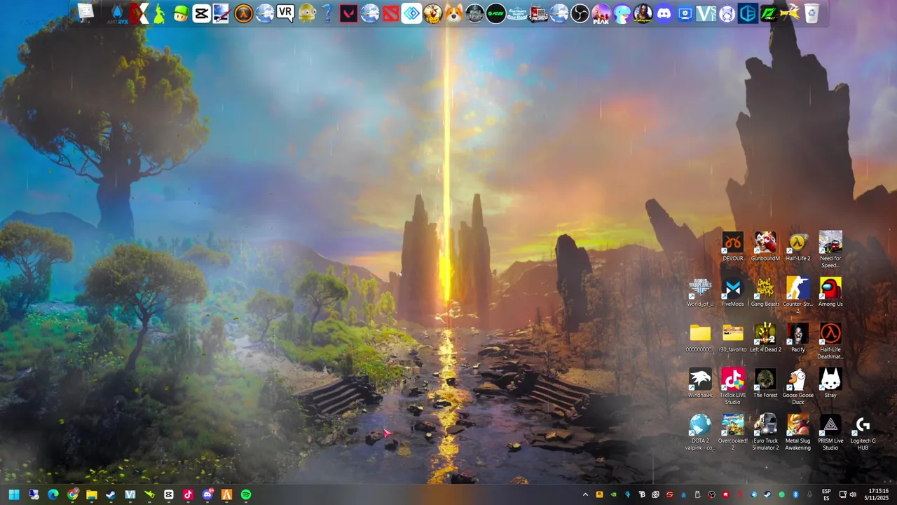Open the FiveMods desktop icon
897x505 pixels.
(x=732, y=292)
